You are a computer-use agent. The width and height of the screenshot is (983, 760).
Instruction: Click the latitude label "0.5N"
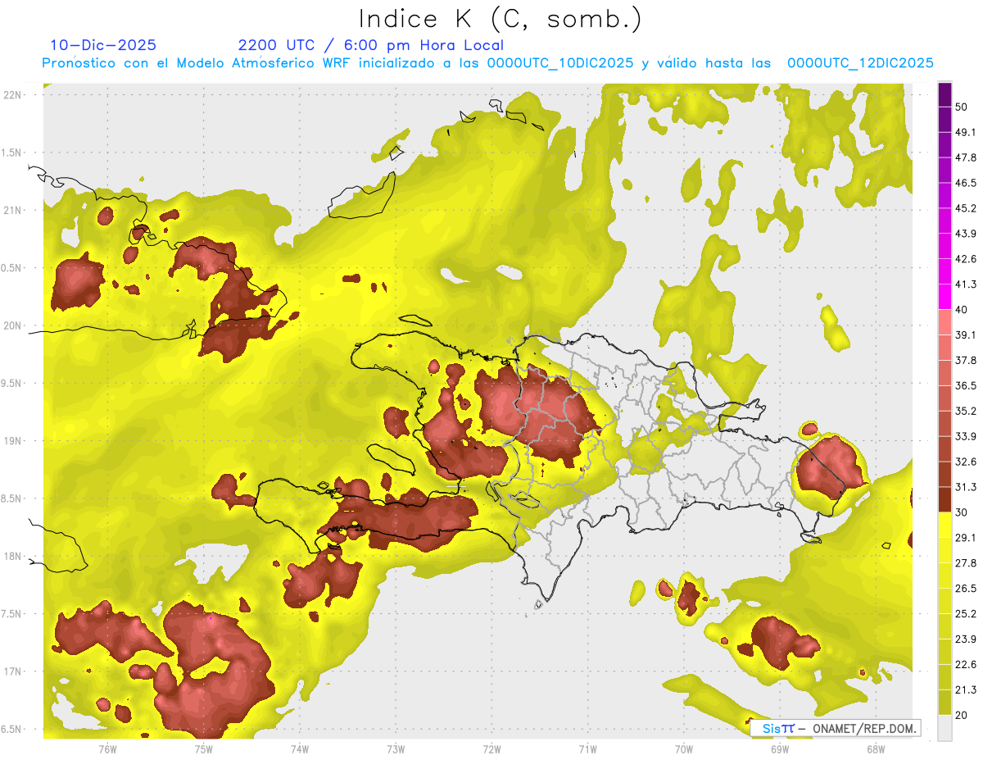pos(12,268)
